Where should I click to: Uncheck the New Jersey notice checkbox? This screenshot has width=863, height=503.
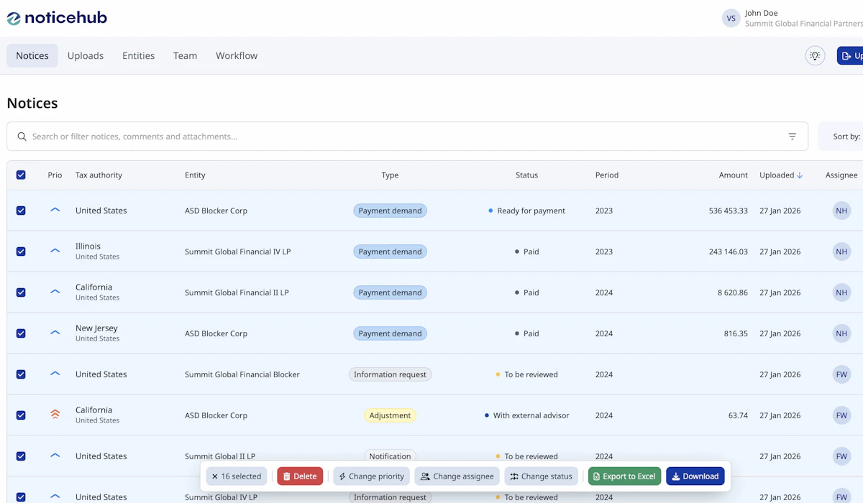tap(21, 333)
